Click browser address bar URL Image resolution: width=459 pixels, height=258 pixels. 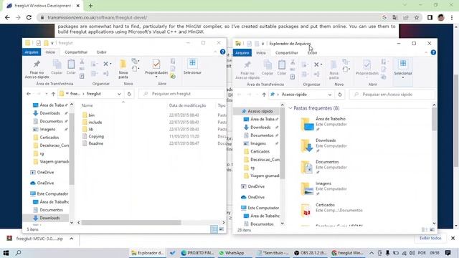[98, 17]
